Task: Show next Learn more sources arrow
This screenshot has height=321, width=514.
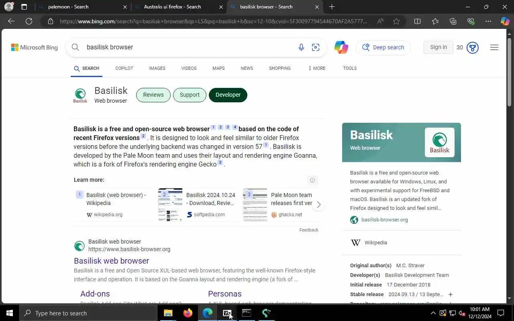Action: [318, 205]
